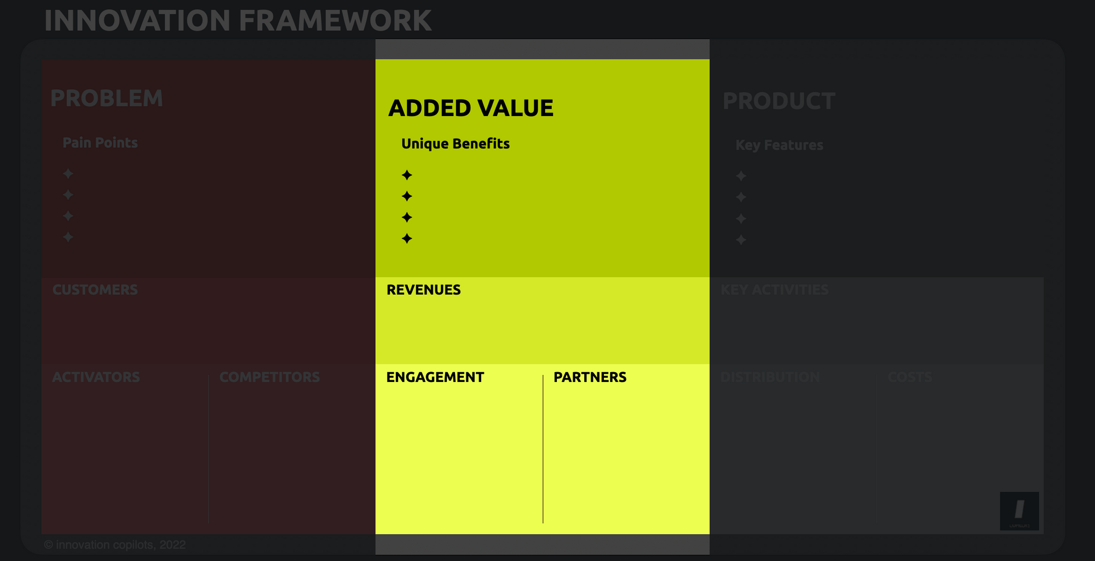
Task: Click the second star bullet under Unique Benefits
Action: [x=407, y=196]
